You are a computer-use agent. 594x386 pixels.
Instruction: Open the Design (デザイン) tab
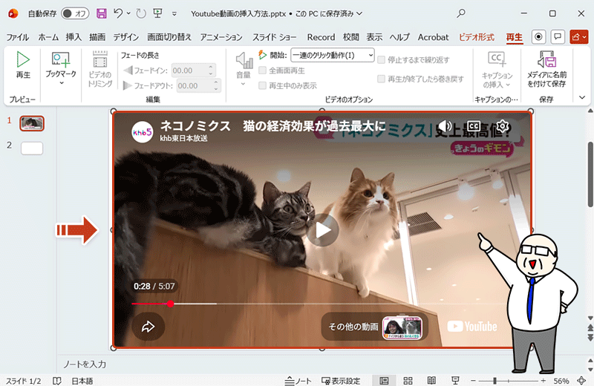coord(125,37)
